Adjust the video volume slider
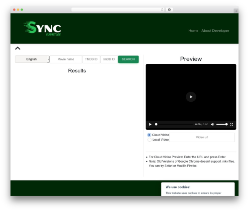This screenshot has width=249, height=211. pyautogui.click(x=222, y=124)
